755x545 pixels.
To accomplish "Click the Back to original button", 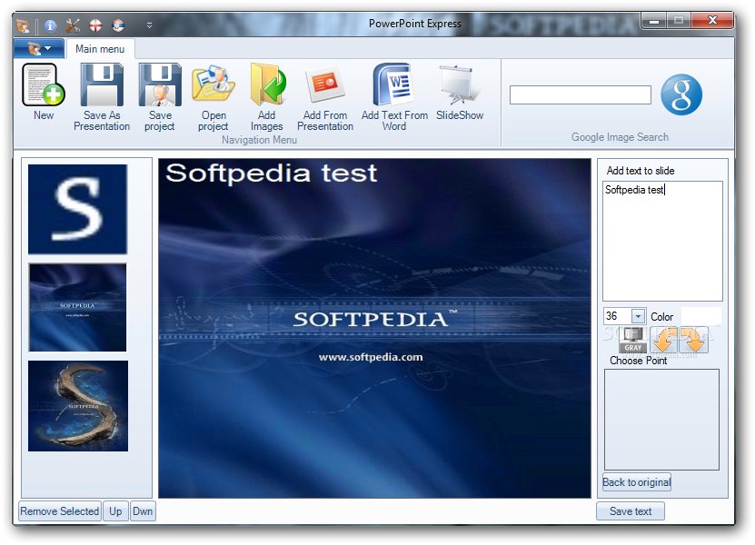I will pyautogui.click(x=637, y=482).
